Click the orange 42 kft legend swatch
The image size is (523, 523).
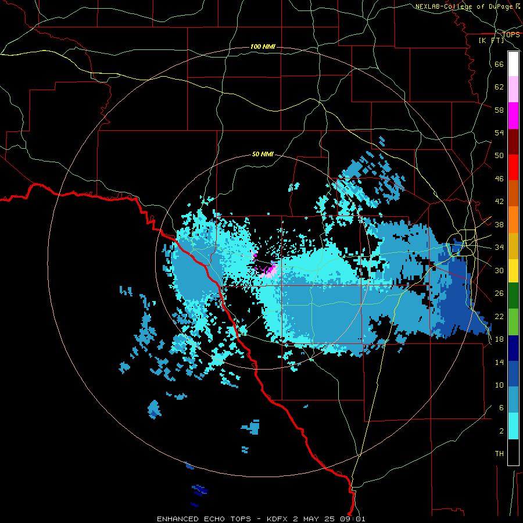pyautogui.click(x=513, y=220)
